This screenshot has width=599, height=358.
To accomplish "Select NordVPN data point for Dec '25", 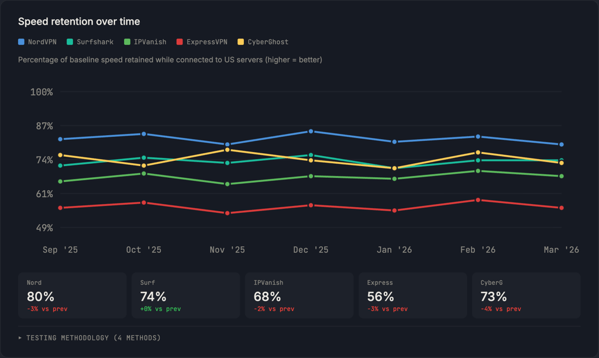I will (x=311, y=132).
